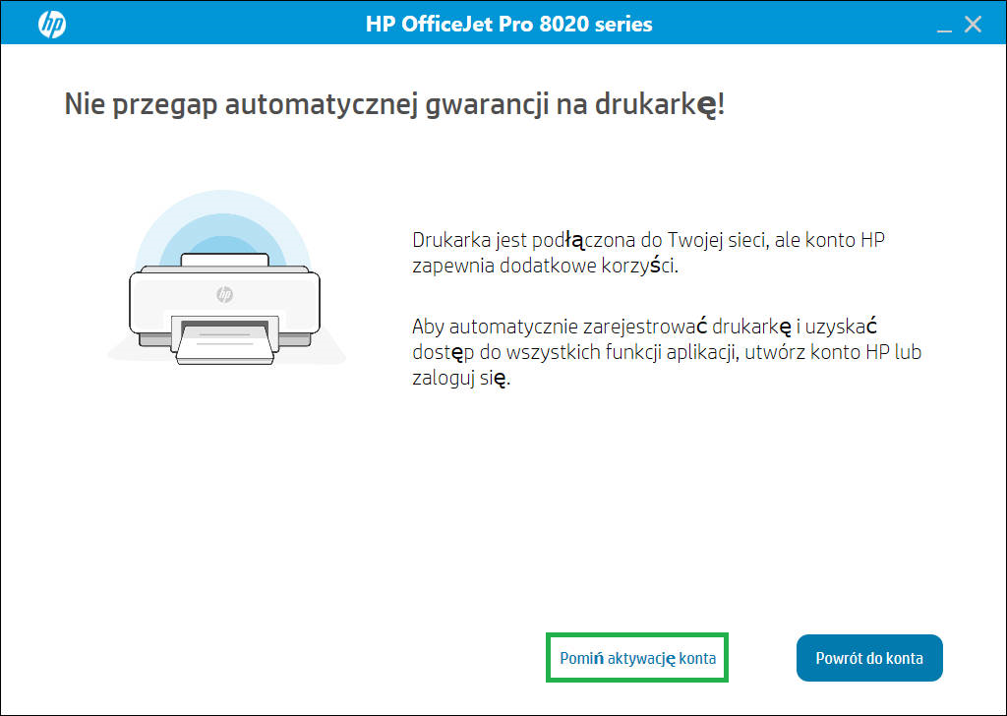The image size is (1007, 716).
Task: Click the 'Pomiń aktywację konta' link
Action: (x=637, y=658)
